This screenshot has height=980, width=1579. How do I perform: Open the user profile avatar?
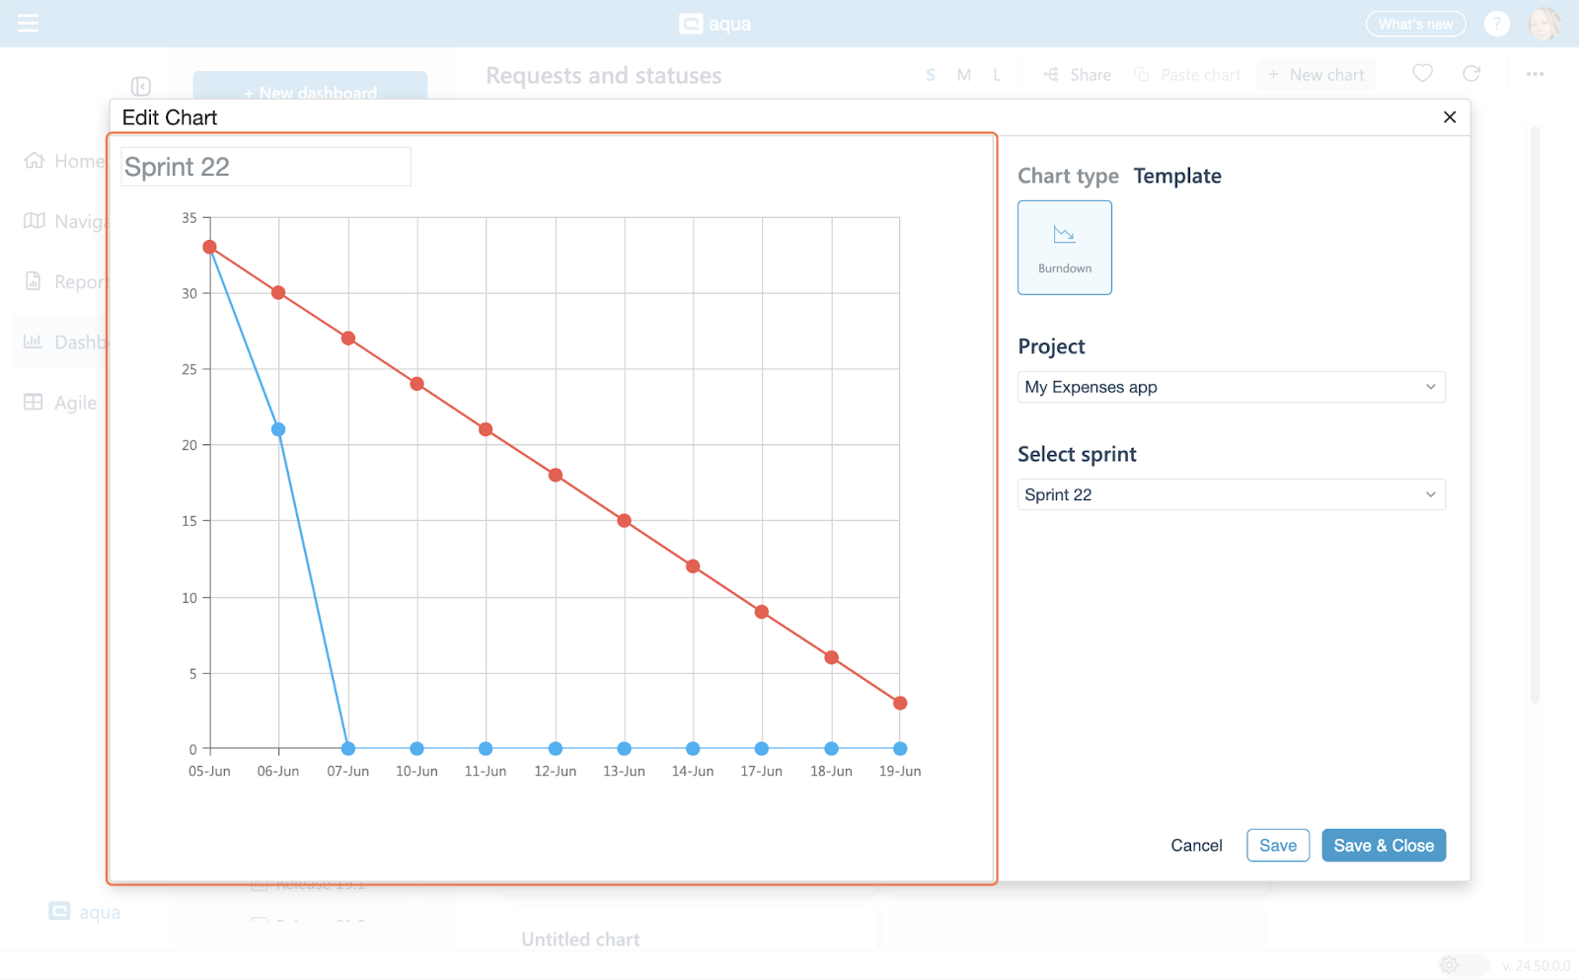1543,24
